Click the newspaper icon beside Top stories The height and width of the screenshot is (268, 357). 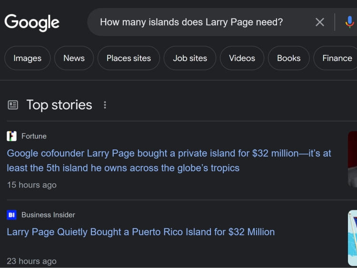[x=13, y=105]
